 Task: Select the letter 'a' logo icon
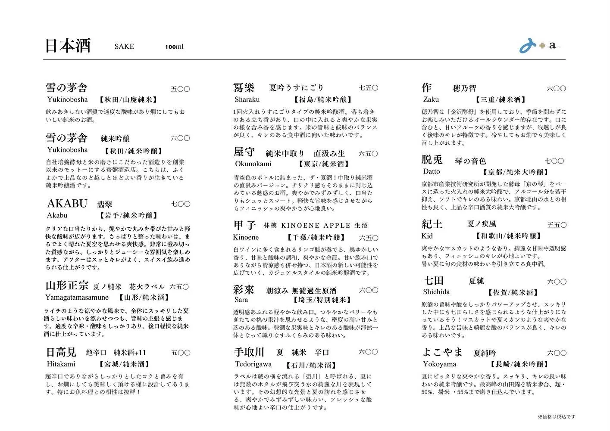click(x=552, y=45)
